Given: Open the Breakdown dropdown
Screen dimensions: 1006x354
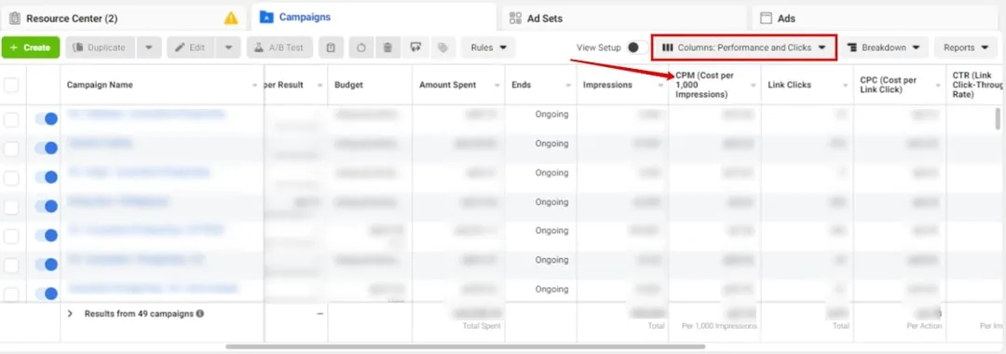Looking at the screenshot, I should 884,48.
